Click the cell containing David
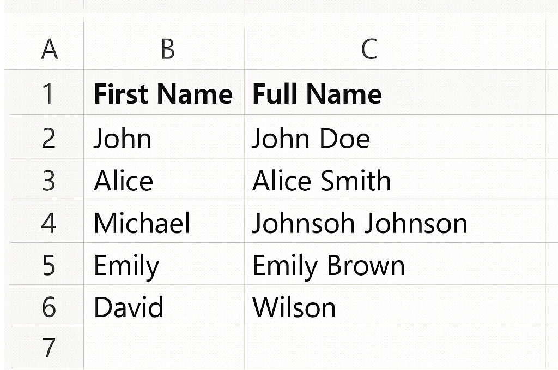The height and width of the screenshot is (370, 558). (129, 307)
